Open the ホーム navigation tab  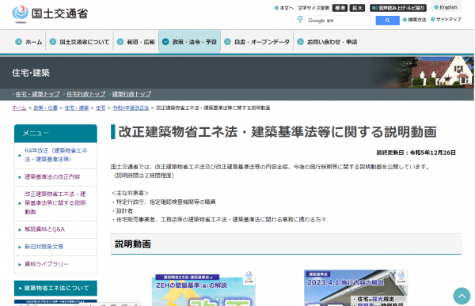click(x=28, y=42)
